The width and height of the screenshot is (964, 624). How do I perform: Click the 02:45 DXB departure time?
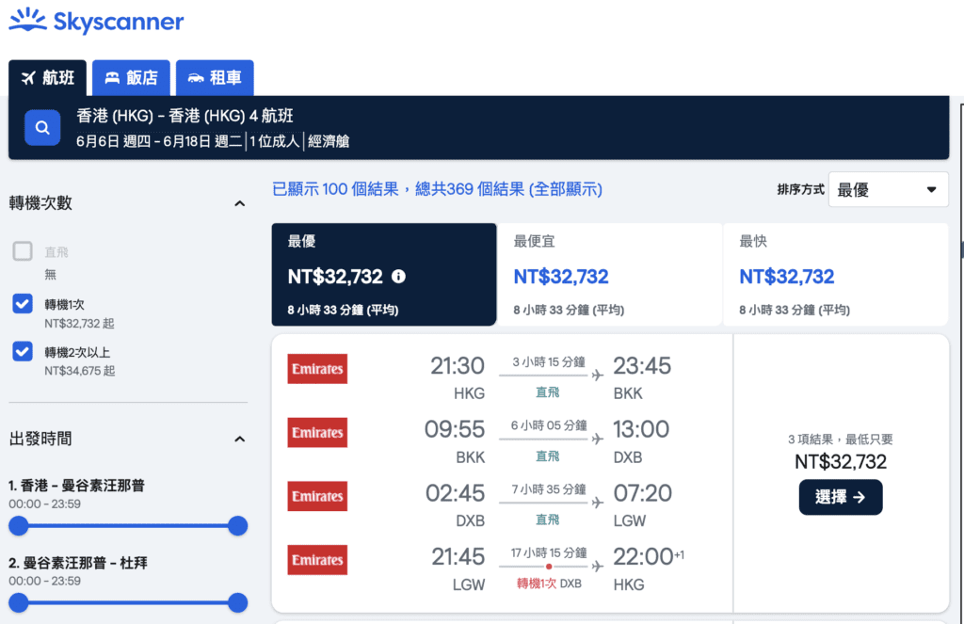coord(455,493)
